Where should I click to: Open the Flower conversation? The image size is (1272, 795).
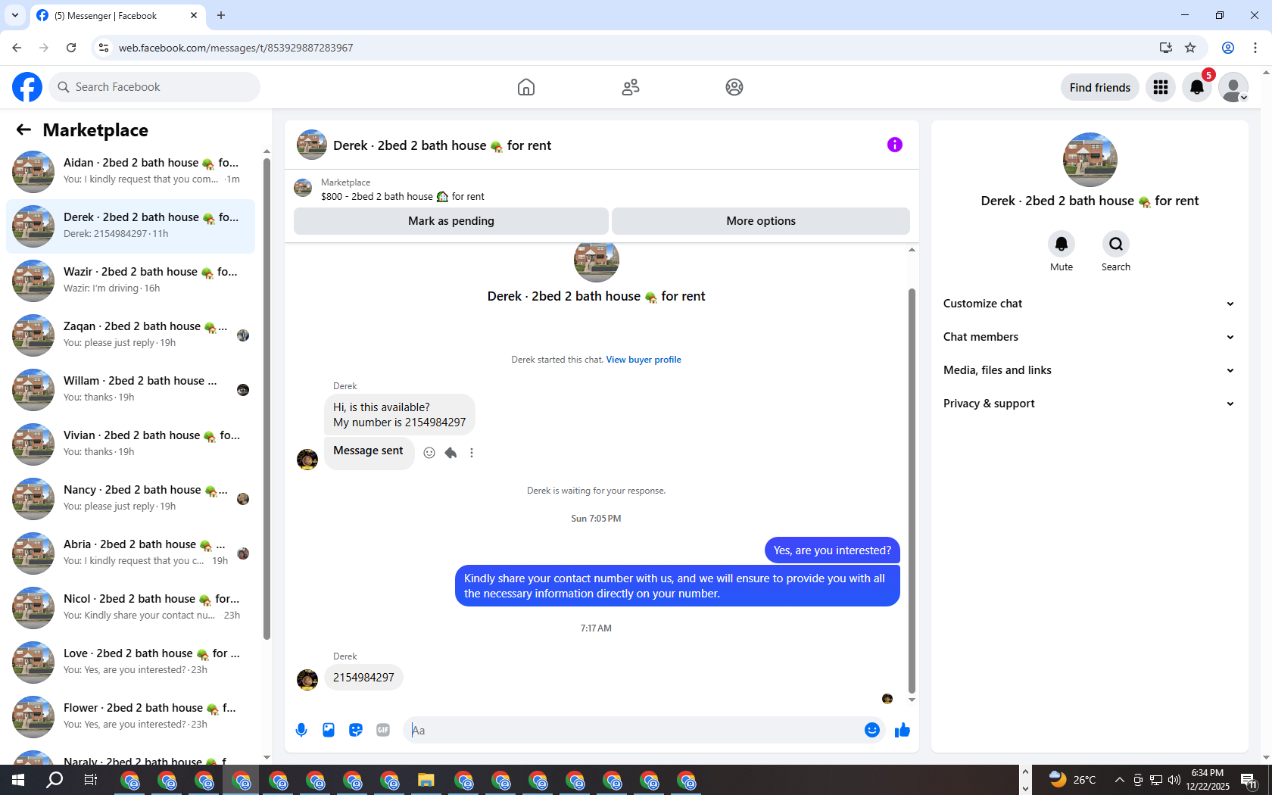[x=130, y=716]
